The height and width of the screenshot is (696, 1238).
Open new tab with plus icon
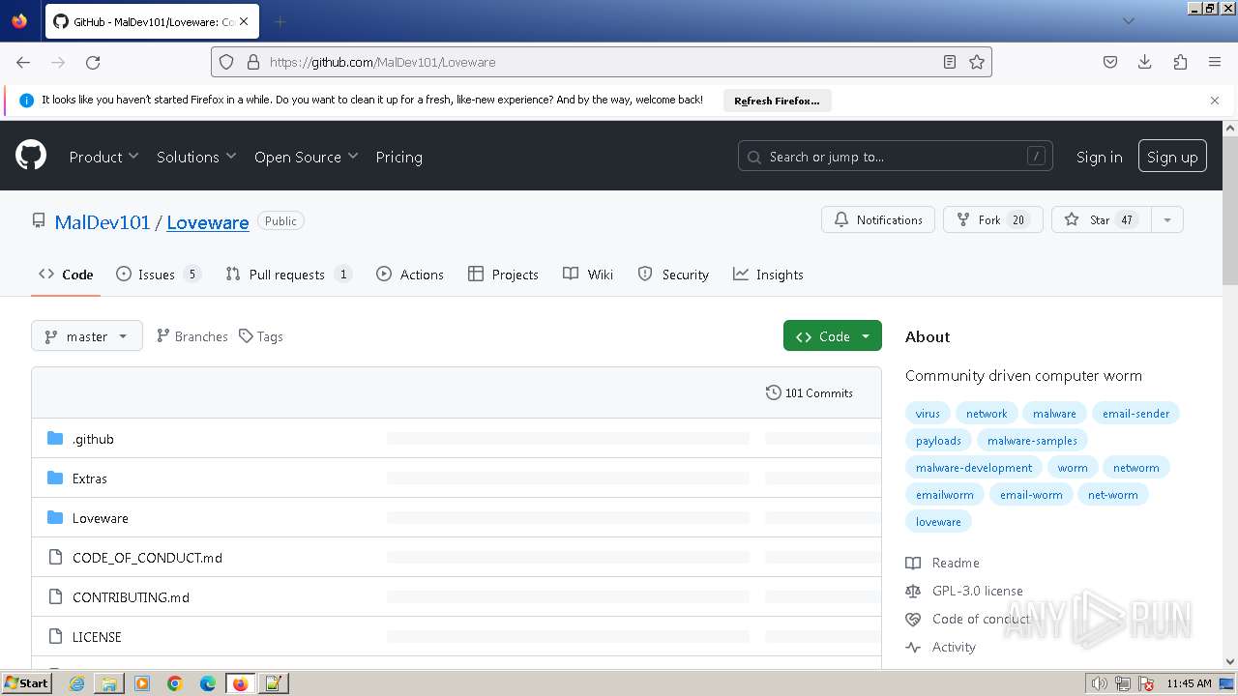coord(280,21)
